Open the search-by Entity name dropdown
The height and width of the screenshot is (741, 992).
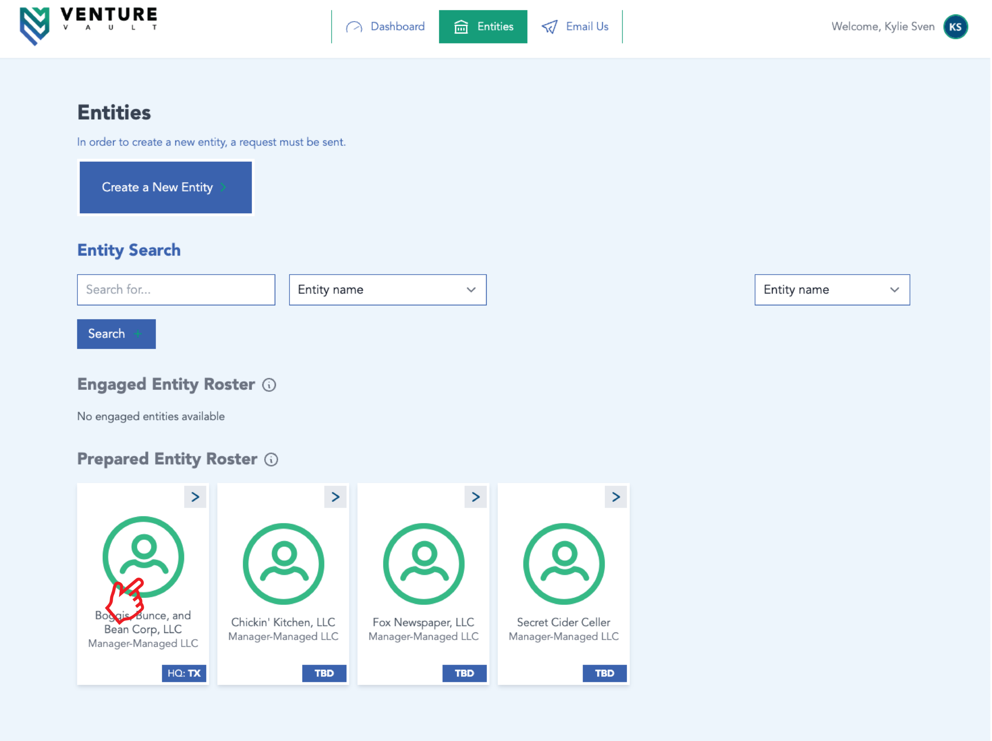pyautogui.click(x=387, y=290)
